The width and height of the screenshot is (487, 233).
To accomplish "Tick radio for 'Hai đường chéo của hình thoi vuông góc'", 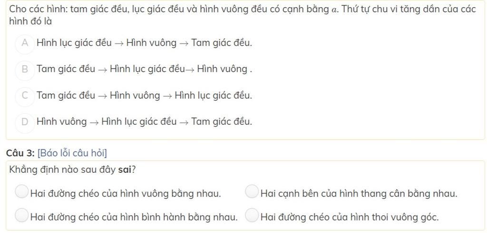I will [252, 215].
